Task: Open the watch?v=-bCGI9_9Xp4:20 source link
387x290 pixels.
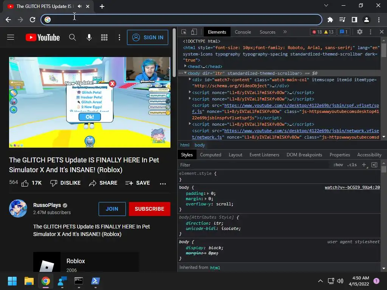Action: (x=352, y=187)
